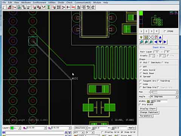
Task: Select the Spread radio option
Action: click(141, 77)
